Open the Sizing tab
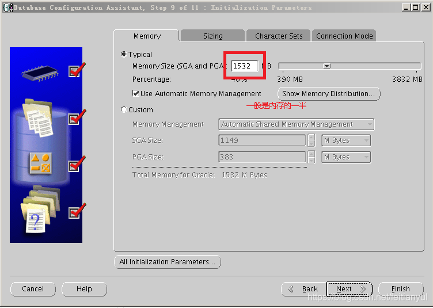The height and width of the screenshot is (308, 433). [x=212, y=36]
